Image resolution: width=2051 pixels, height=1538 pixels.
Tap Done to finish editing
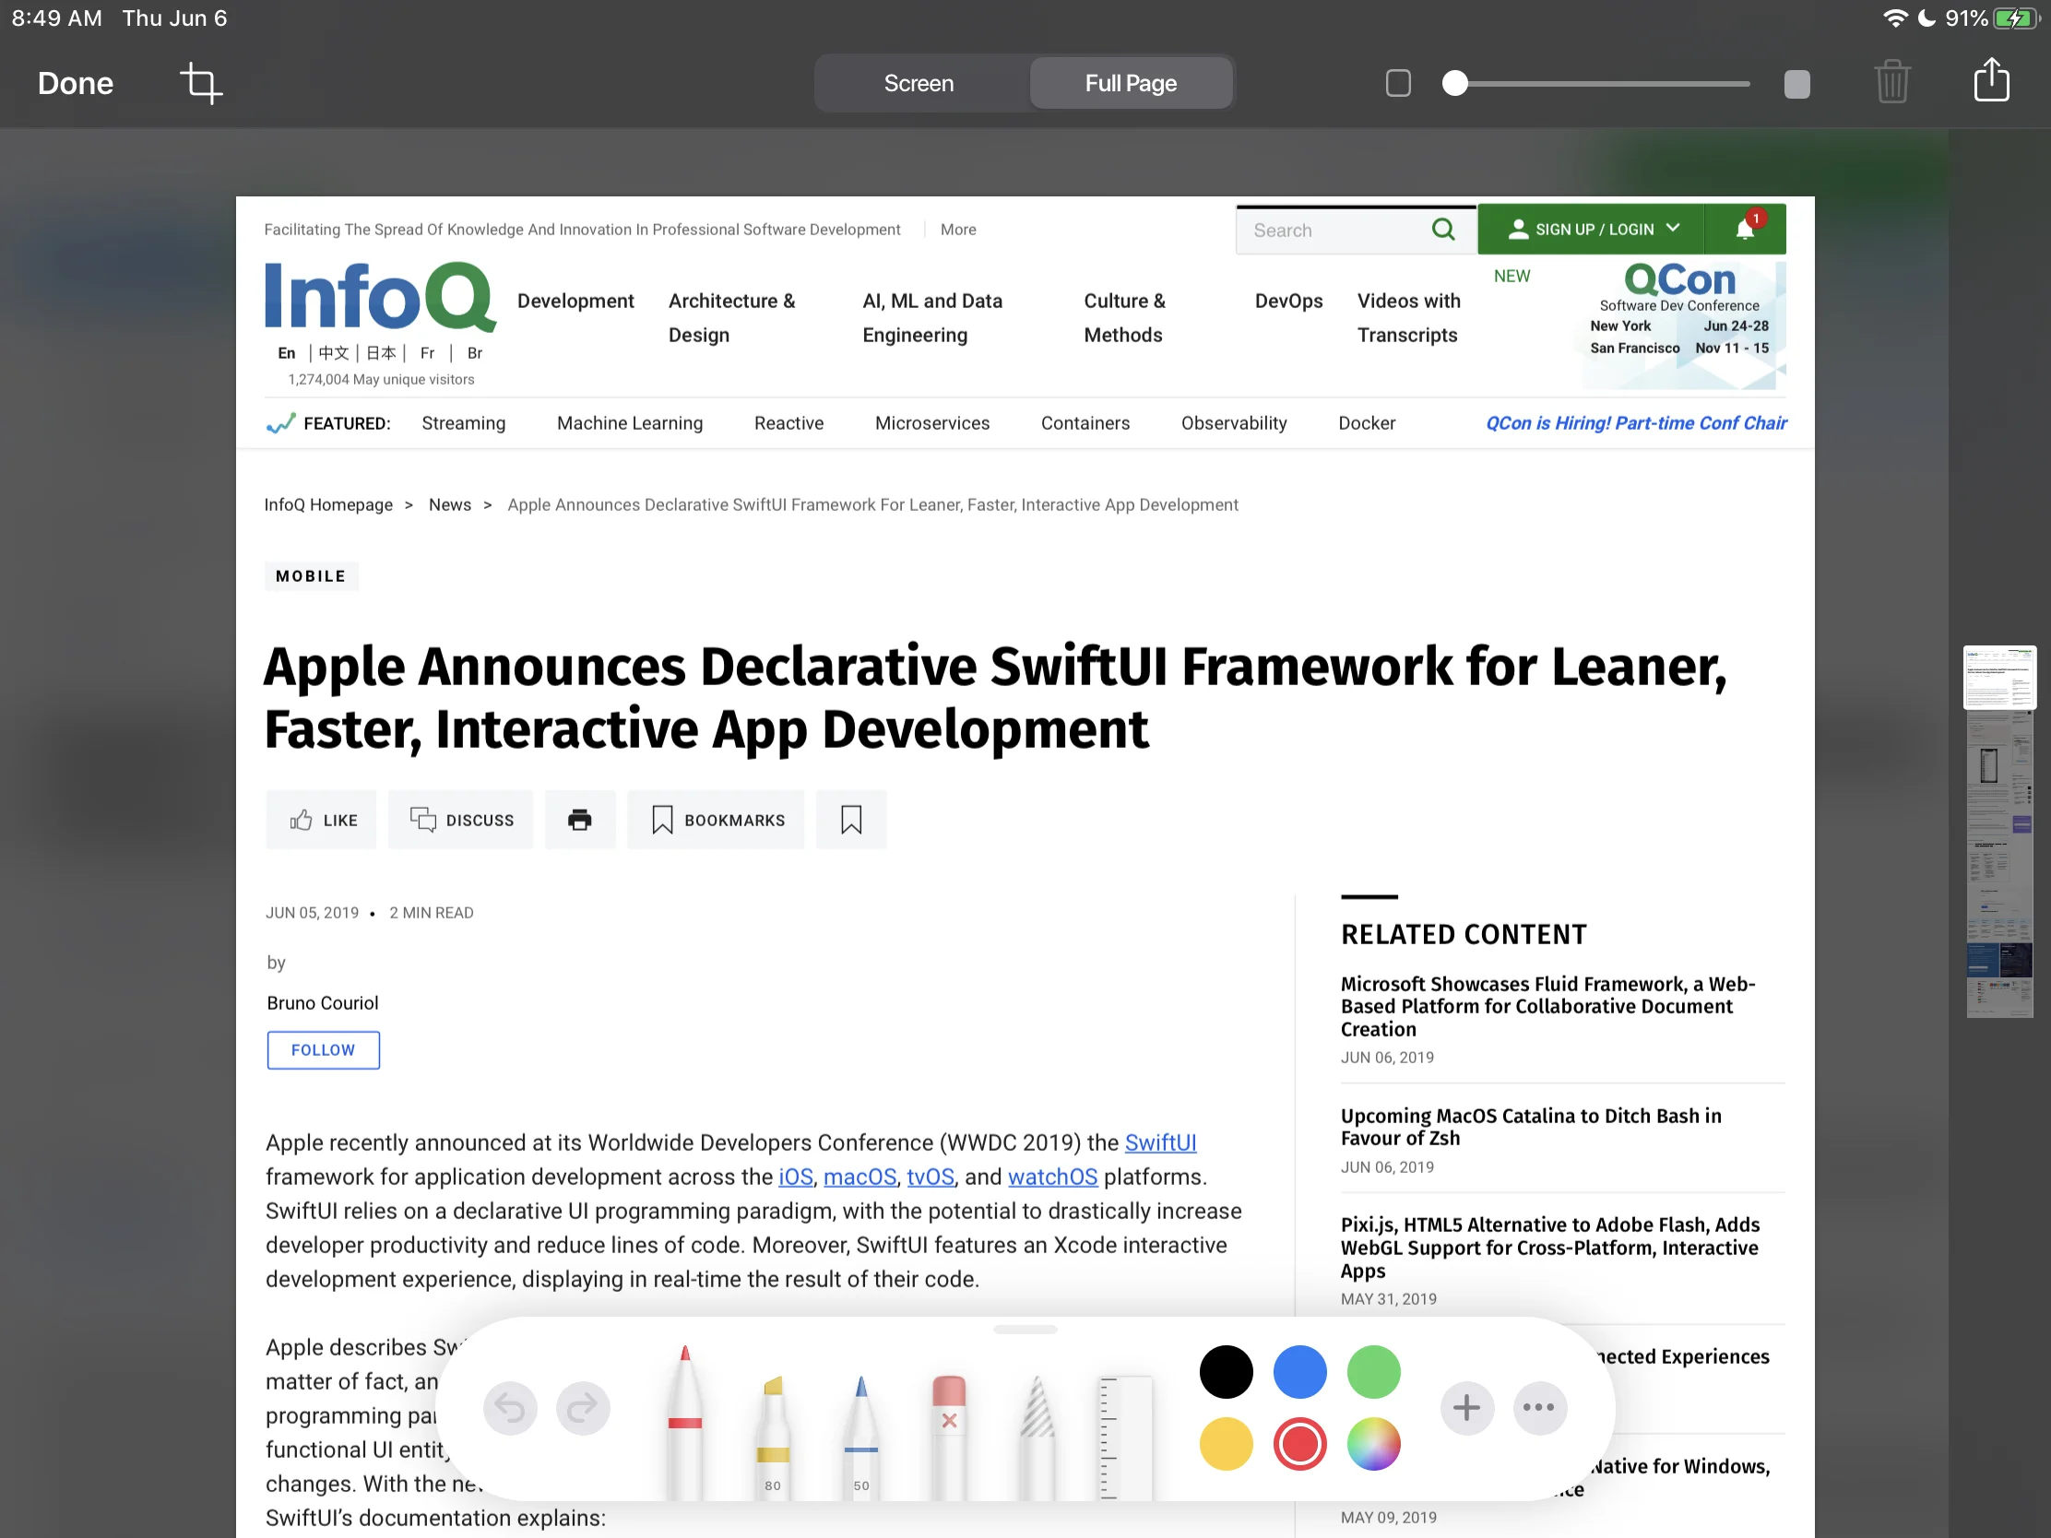tap(75, 83)
